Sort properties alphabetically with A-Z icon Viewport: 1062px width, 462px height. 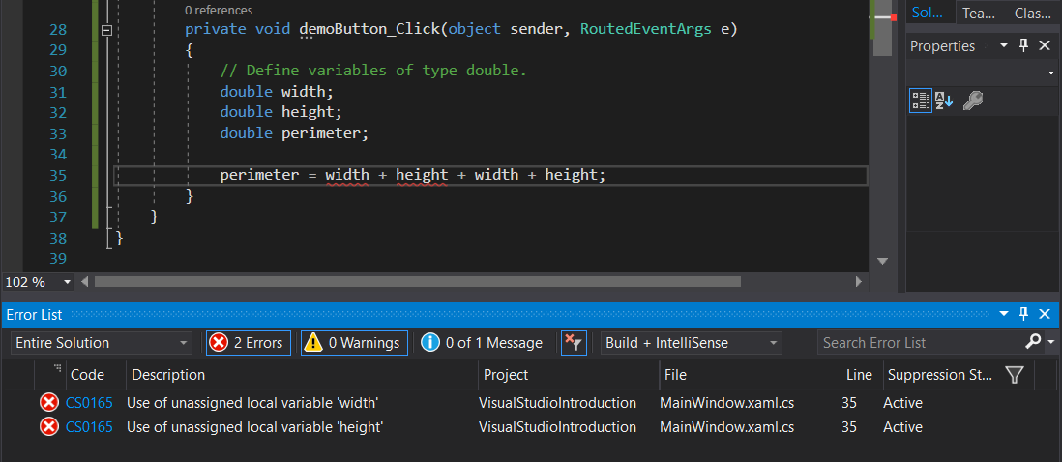coord(944,101)
